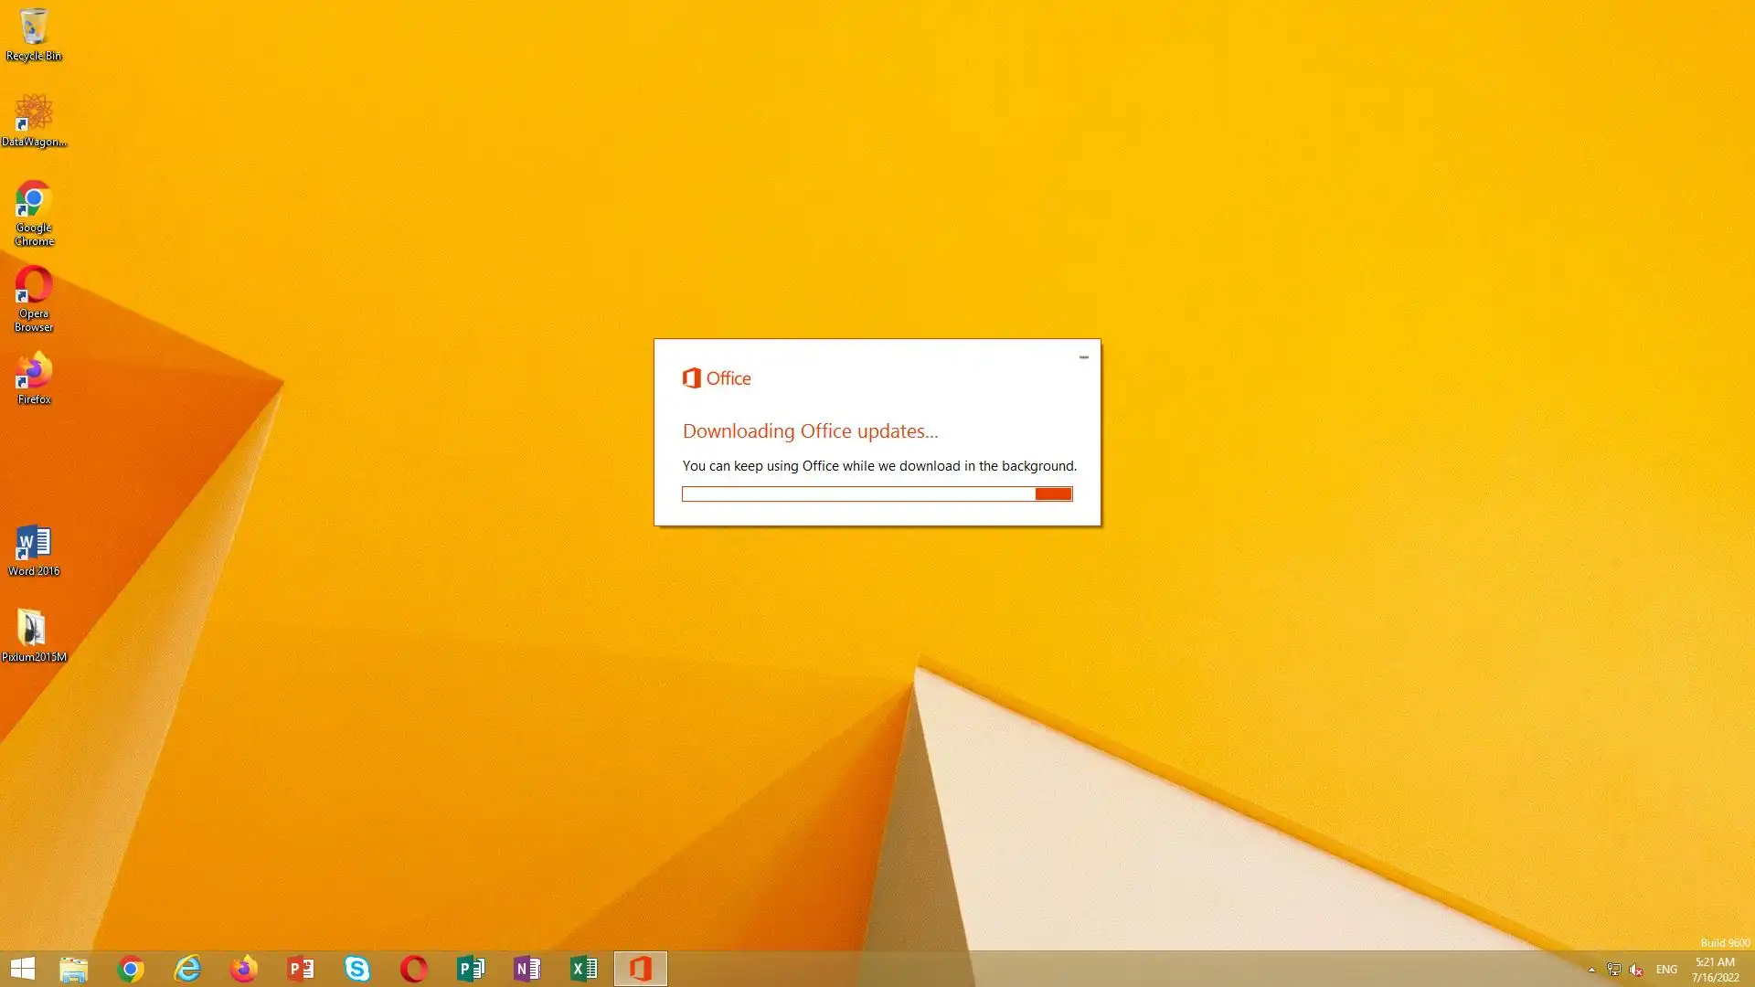Screen dimensions: 1755x987
Task: Open PowerPoint from the taskbar
Action: pyautogui.click(x=301, y=968)
